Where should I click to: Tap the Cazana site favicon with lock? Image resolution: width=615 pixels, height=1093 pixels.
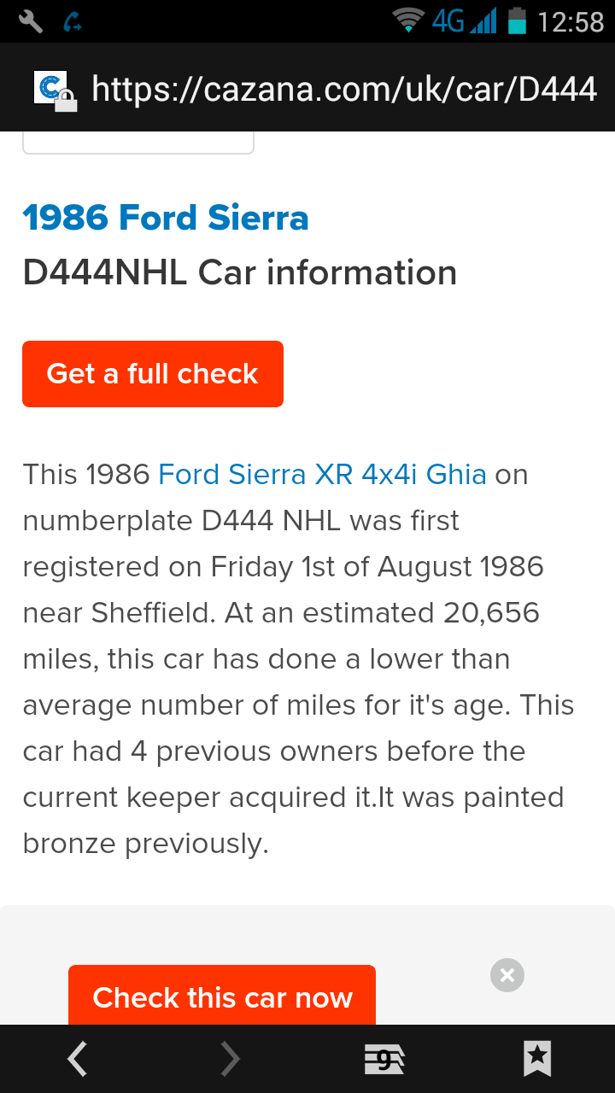[55, 91]
